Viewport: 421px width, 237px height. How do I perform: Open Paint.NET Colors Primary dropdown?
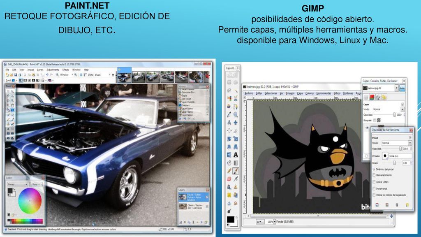point(18,184)
